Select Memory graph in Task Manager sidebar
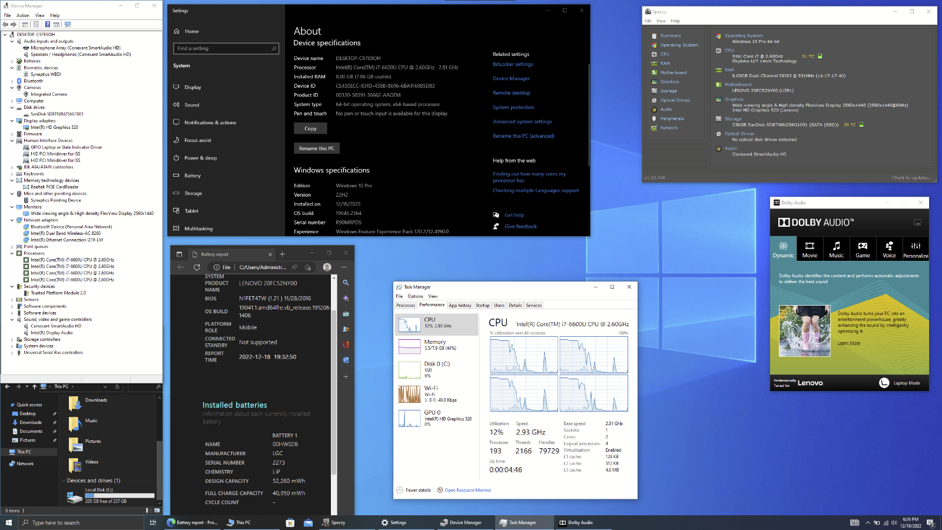The height and width of the screenshot is (530, 942). 436,346
